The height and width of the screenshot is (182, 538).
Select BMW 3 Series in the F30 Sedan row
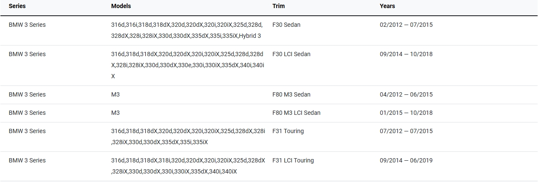[27, 25]
